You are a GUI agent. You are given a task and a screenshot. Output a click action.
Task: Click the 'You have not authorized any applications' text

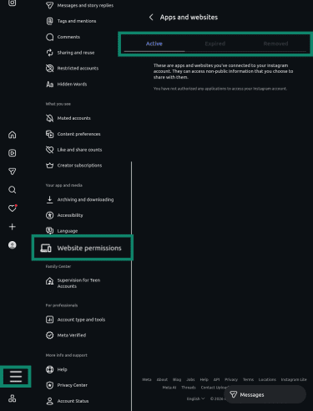(220, 89)
